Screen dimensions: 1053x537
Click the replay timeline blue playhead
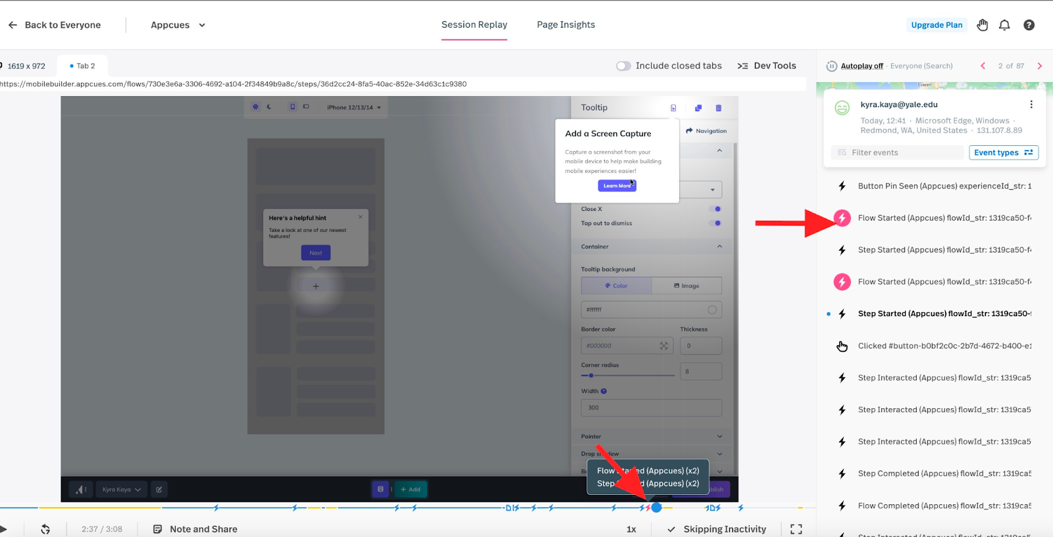click(x=656, y=507)
